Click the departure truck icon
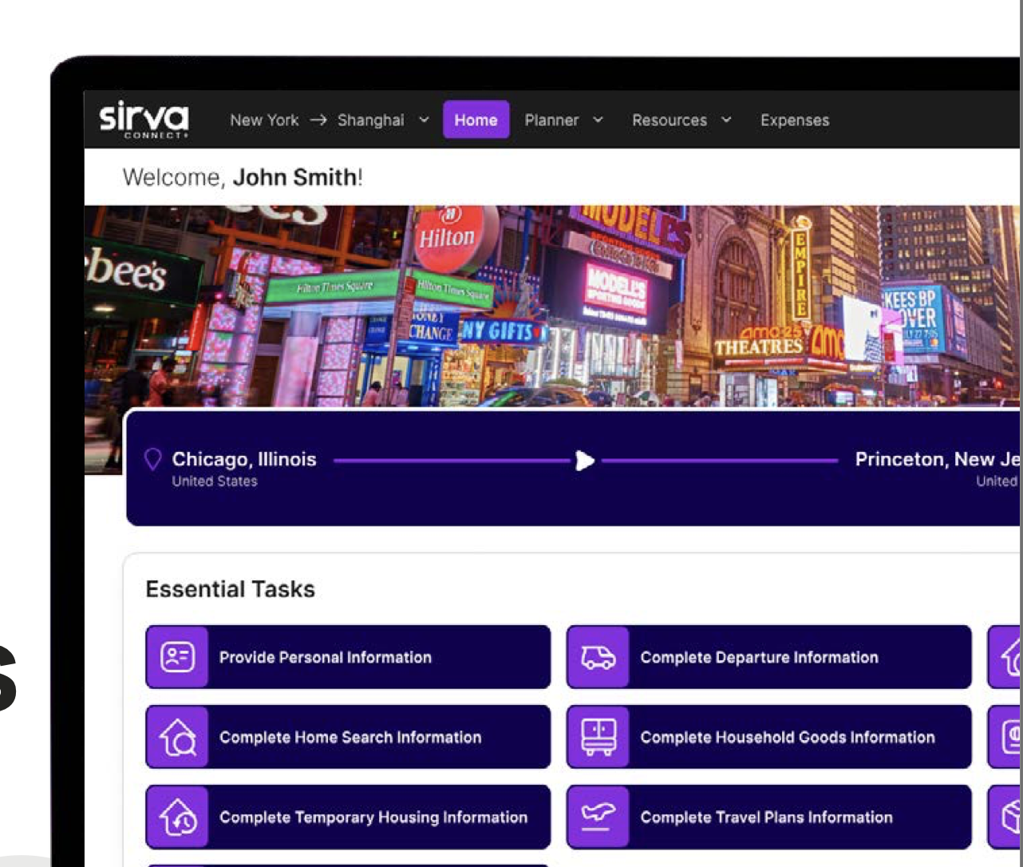Image resolution: width=1023 pixels, height=867 pixels. point(598,657)
